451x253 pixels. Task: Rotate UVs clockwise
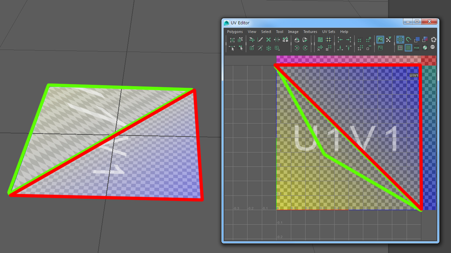(x=305, y=48)
